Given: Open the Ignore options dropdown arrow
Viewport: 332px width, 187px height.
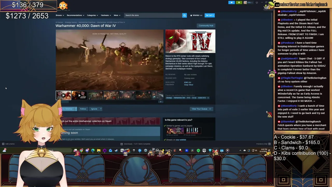Looking at the screenshot, I should (101, 109).
